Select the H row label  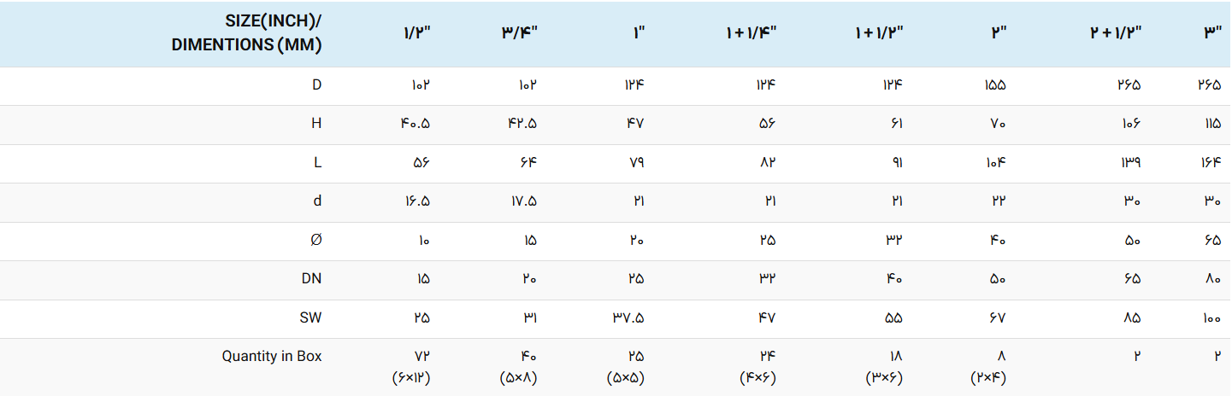pos(316,124)
